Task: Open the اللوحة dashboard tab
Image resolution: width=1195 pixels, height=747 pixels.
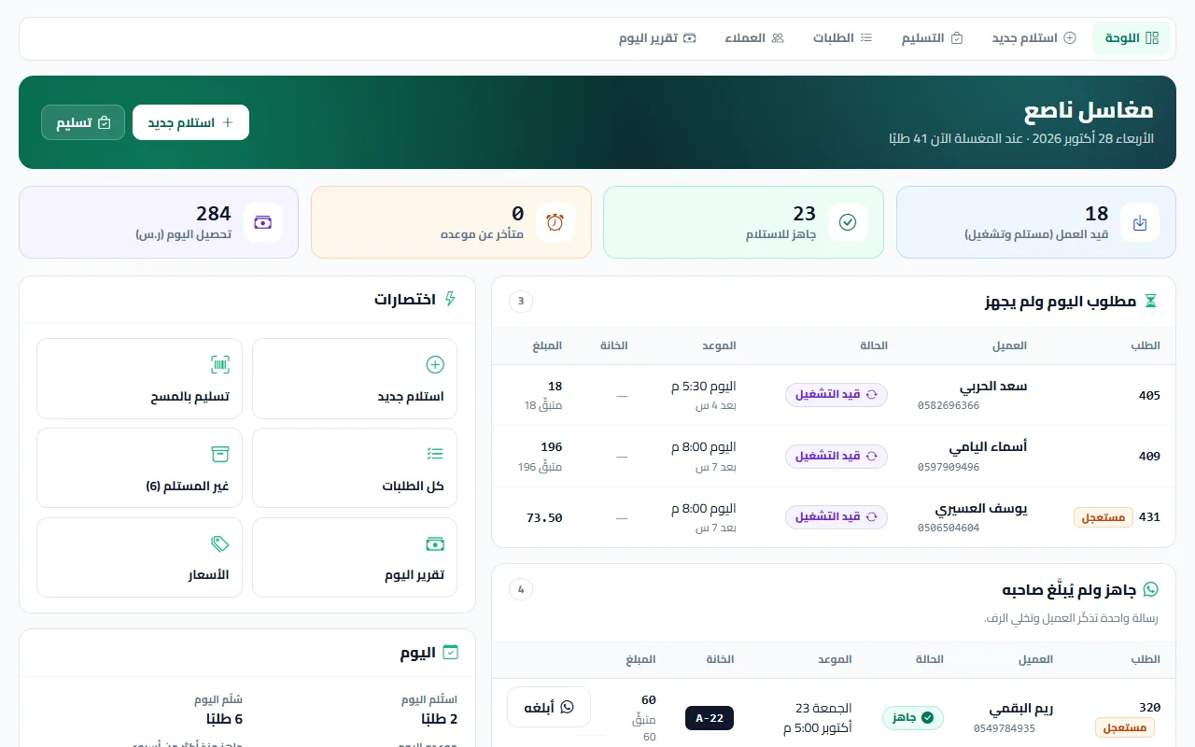Action: (x=1132, y=38)
